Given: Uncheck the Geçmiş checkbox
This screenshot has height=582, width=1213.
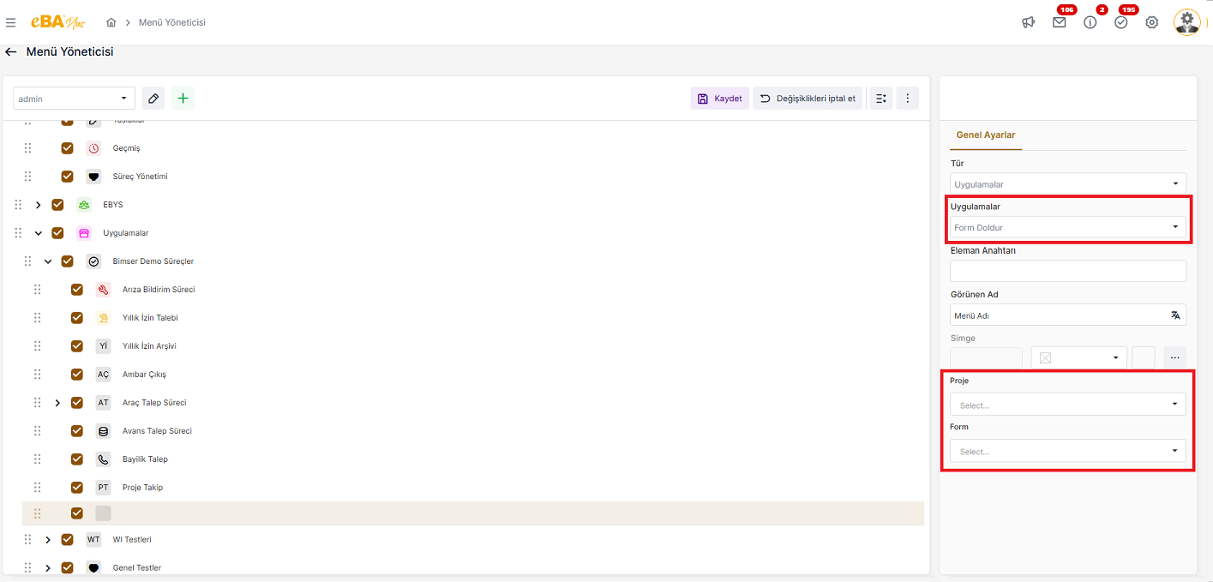Looking at the screenshot, I should [68, 148].
